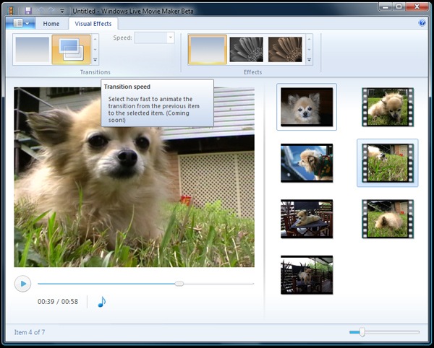Click the Play button under the preview
Viewport: 434px width, 348px height.
[23, 284]
